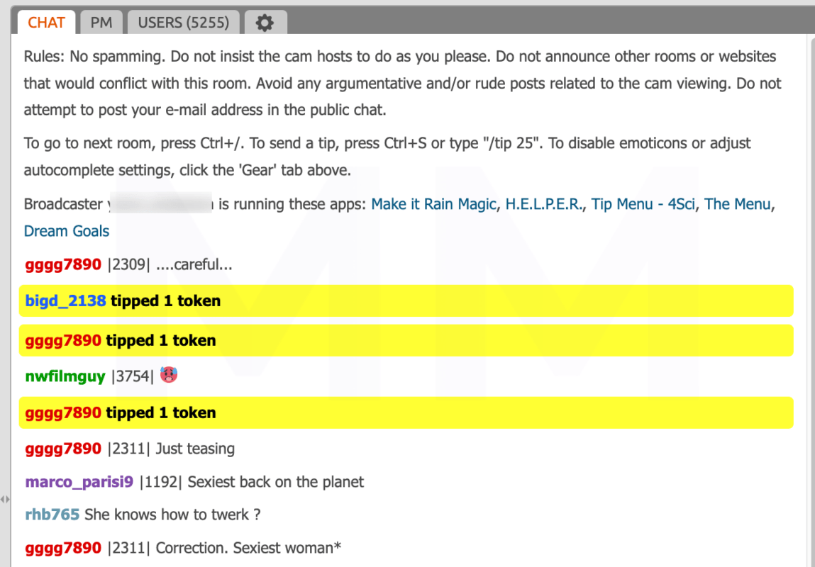815x567 pixels.
Task: Open the gear settings tab
Action: pos(265,23)
